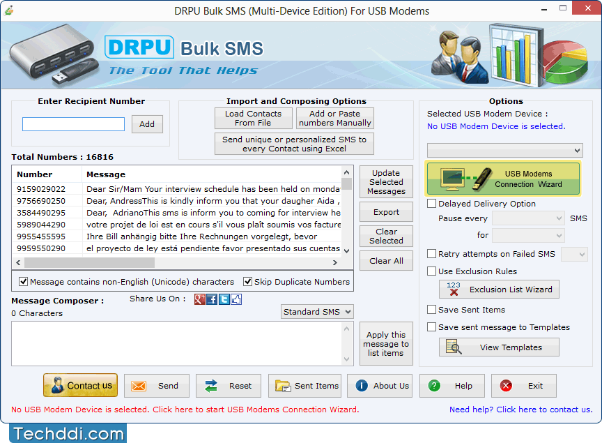The width and height of the screenshot is (602, 443).
Task: Click the red Exit cross icon
Action: (x=506, y=386)
